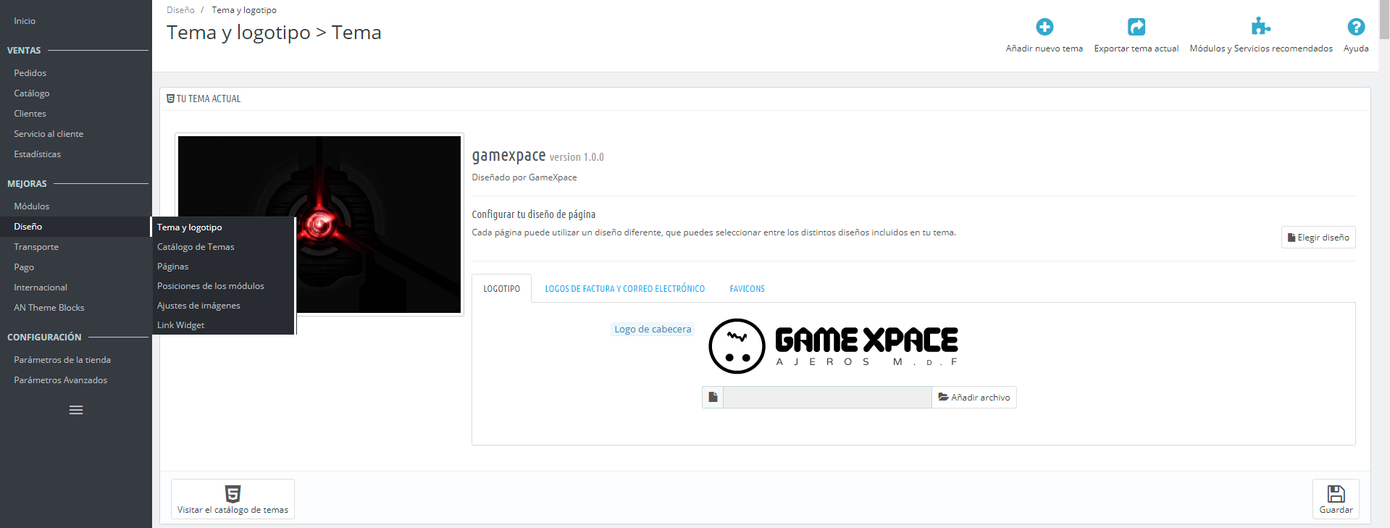
Task: Click the Guardar floppy disk icon
Action: (1336, 494)
